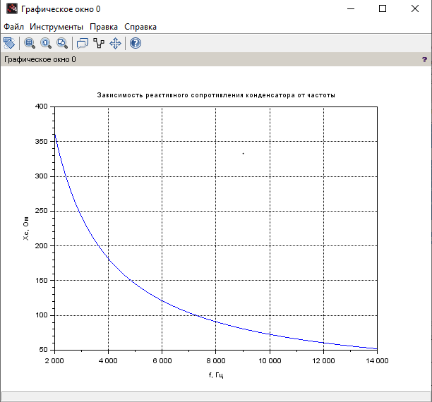Click the '12 000' x-axis tick label

coord(323,360)
